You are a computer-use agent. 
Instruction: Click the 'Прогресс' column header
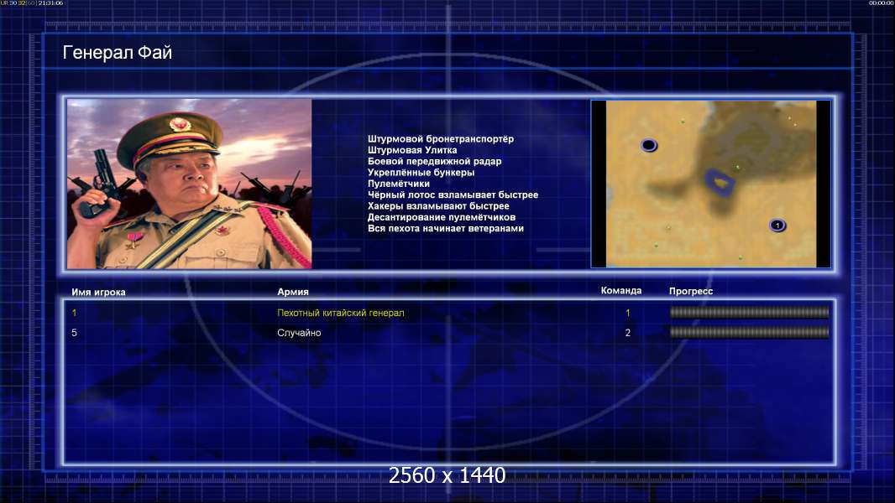point(691,291)
